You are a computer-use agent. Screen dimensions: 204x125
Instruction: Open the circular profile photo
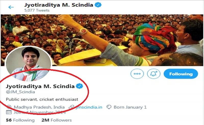(28, 63)
